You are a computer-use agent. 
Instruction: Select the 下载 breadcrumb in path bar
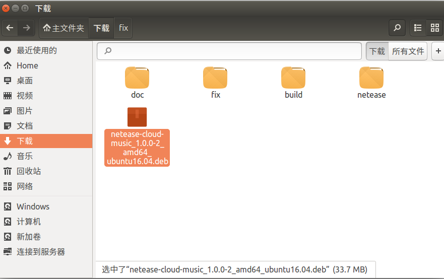click(x=101, y=28)
